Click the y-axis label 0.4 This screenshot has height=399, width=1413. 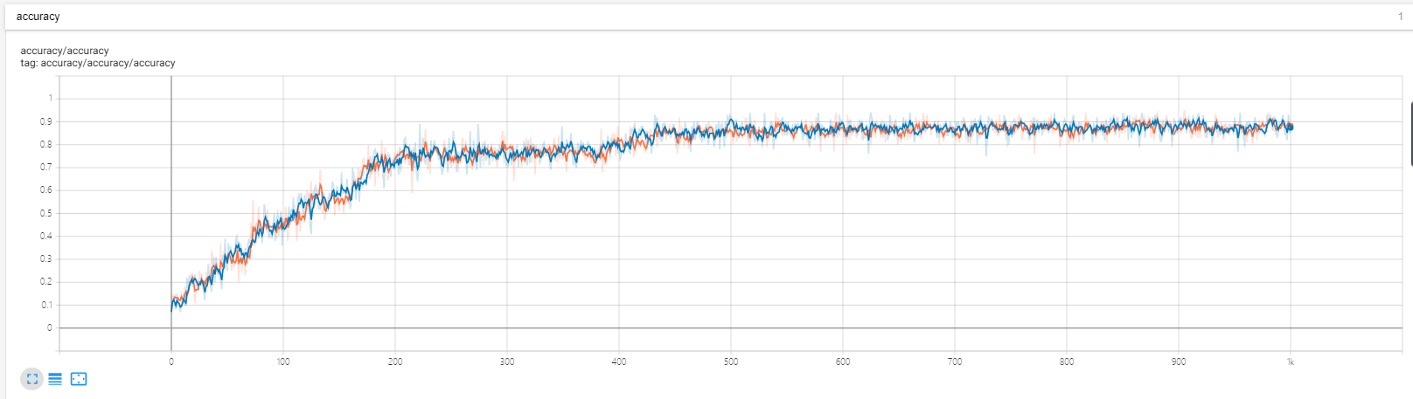point(45,236)
